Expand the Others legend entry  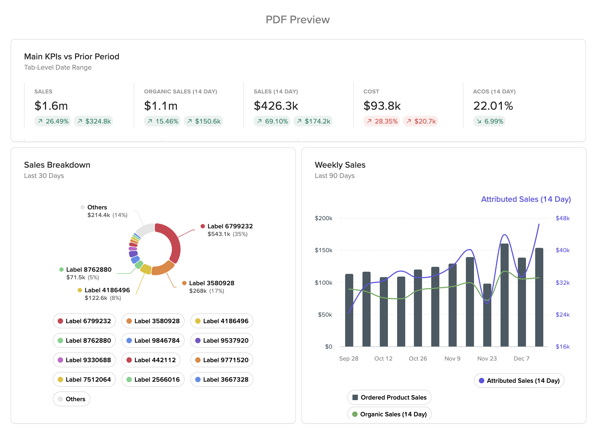tap(71, 399)
